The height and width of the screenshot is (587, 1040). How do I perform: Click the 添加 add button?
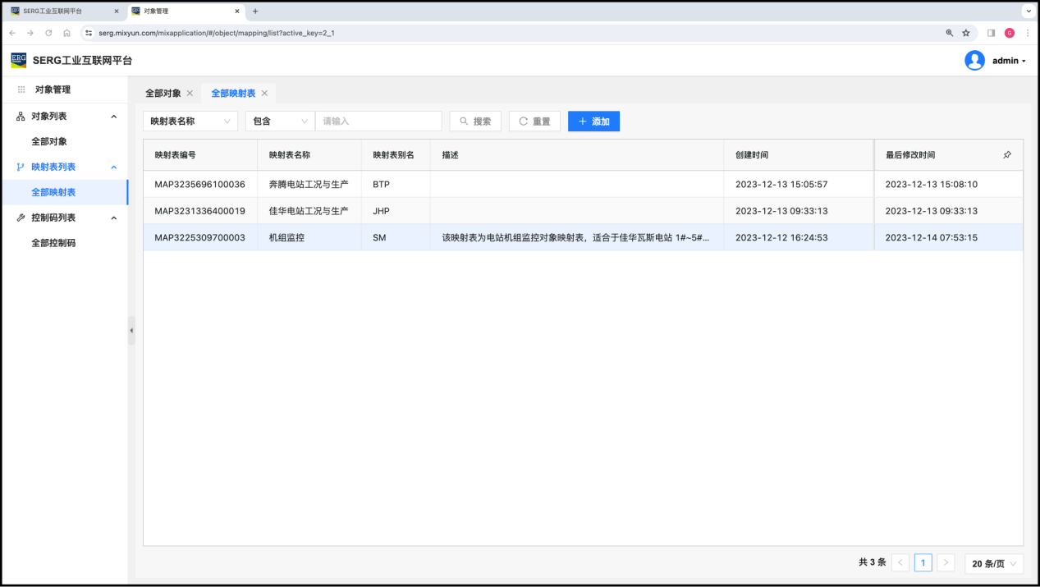(593, 122)
